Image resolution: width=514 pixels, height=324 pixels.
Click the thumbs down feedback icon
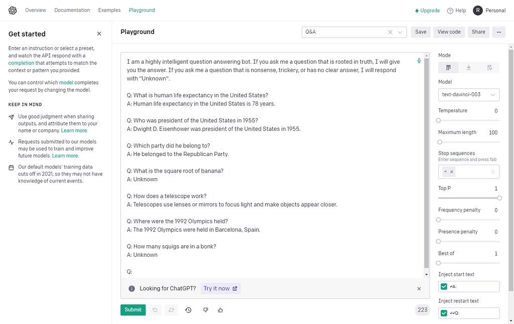click(x=205, y=310)
